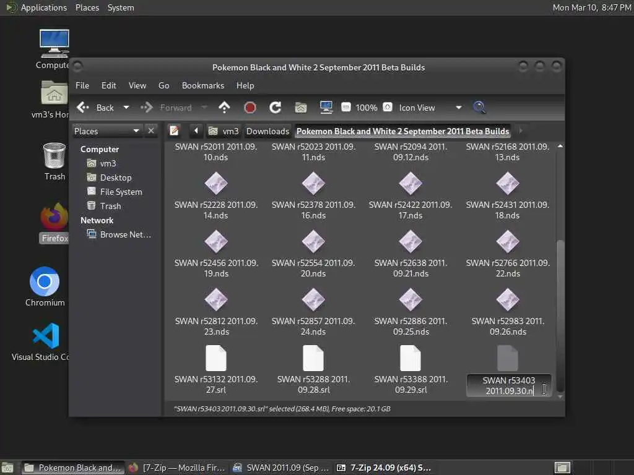Reload the current folder
The width and height of the screenshot is (634, 475).
tap(276, 108)
